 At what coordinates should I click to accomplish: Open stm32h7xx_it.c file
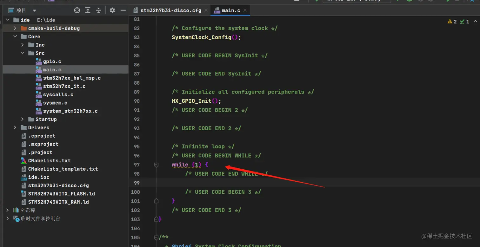pyautogui.click(x=64, y=86)
